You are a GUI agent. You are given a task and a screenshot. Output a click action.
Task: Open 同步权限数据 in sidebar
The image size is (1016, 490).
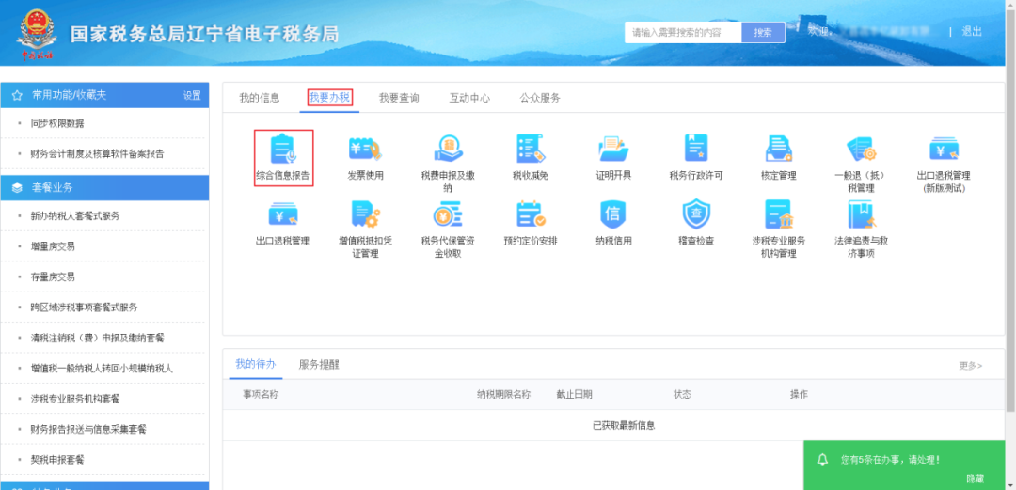point(57,123)
